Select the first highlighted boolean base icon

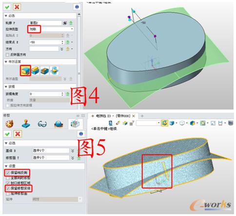pos(25,70)
